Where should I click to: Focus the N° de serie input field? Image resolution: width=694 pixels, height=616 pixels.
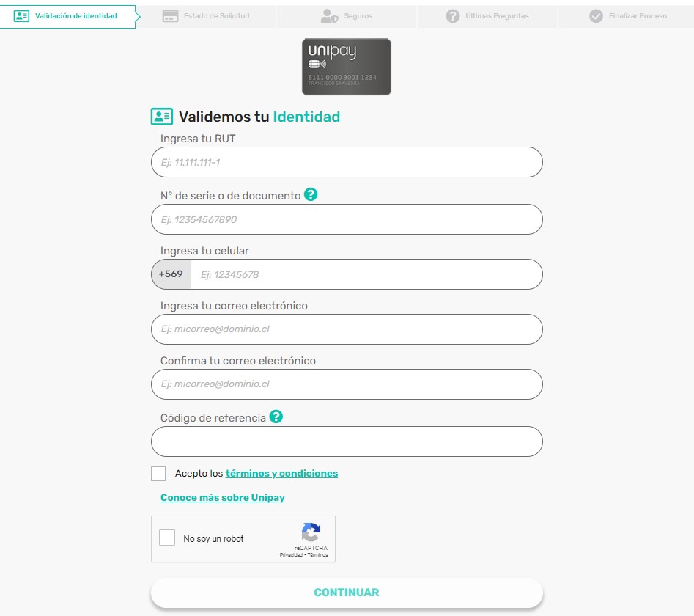[347, 219]
